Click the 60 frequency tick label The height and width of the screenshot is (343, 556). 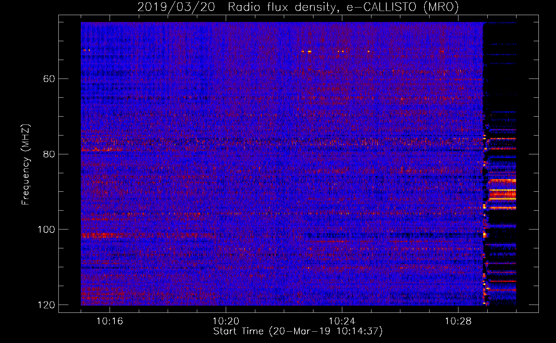coord(49,79)
